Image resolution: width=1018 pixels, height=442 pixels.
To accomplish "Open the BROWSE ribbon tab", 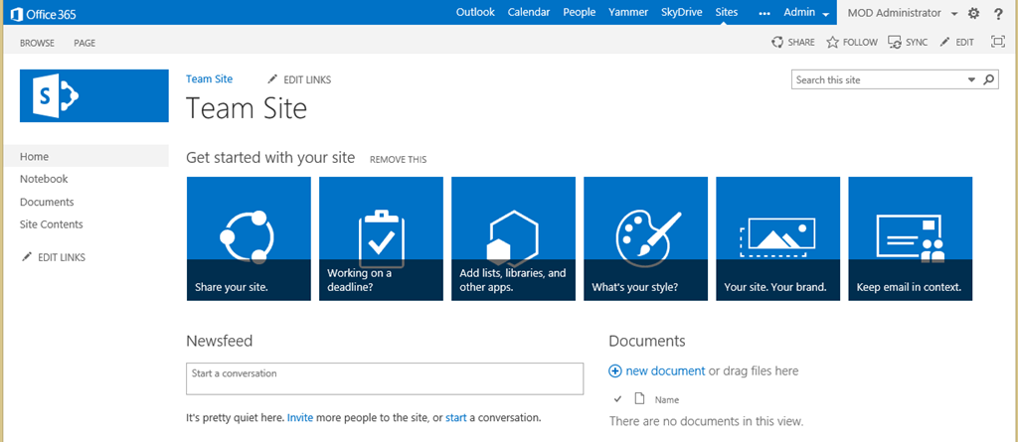I will pyautogui.click(x=37, y=43).
